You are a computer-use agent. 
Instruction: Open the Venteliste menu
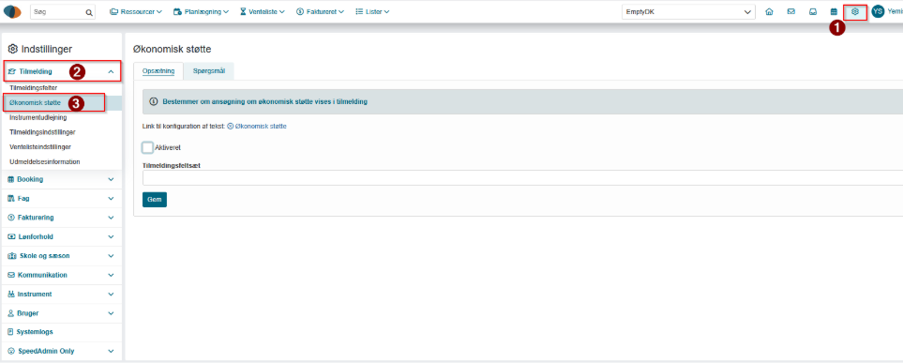pyautogui.click(x=262, y=11)
